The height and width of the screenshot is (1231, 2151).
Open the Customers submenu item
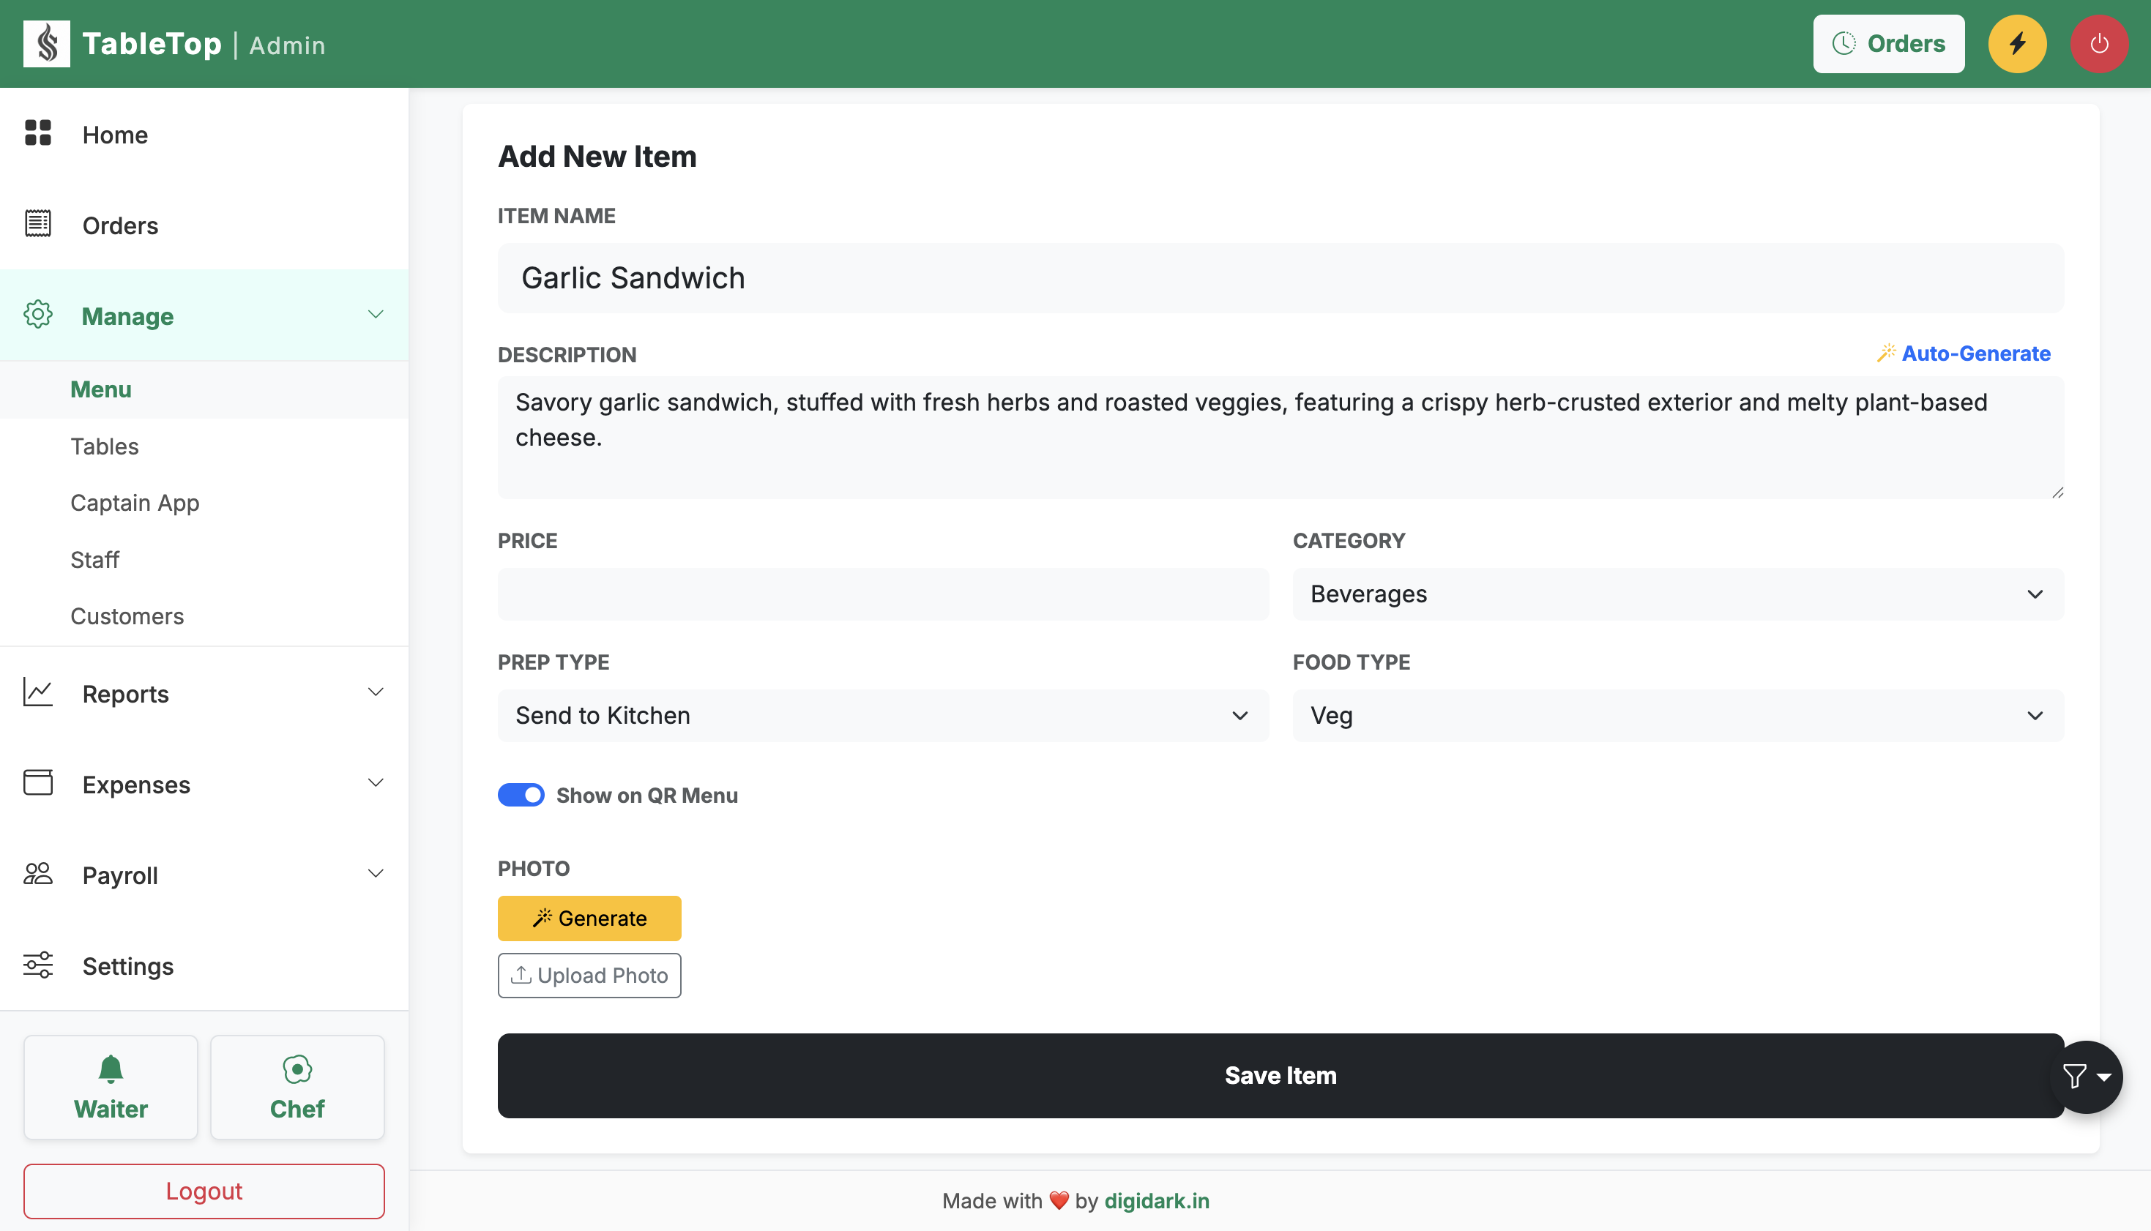pyautogui.click(x=204, y=616)
